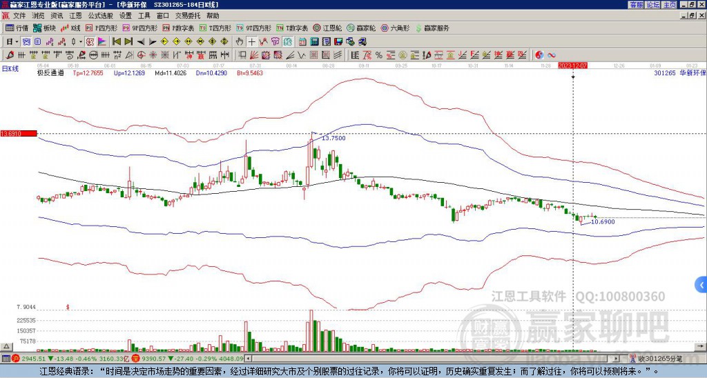Launch the 赢家轮 wheel tool
Viewport: 707px width, 378px height.
click(361, 28)
